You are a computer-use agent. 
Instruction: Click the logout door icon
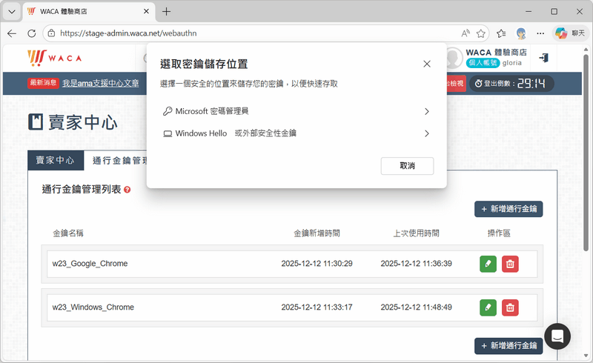543,58
